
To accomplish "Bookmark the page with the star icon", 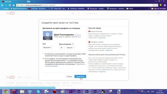I will coord(157,5).
